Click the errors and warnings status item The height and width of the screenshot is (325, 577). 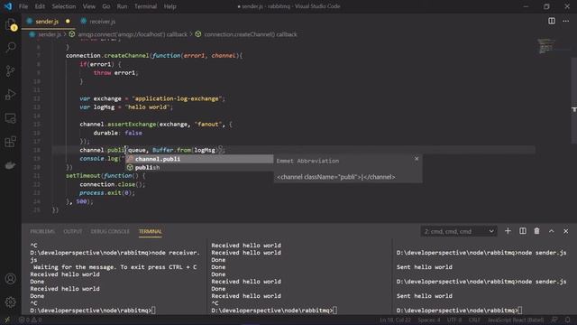click(x=30, y=320)
